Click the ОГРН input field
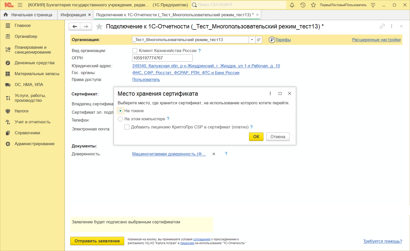The width and height of the screenshot is (410, 251). 162,58
